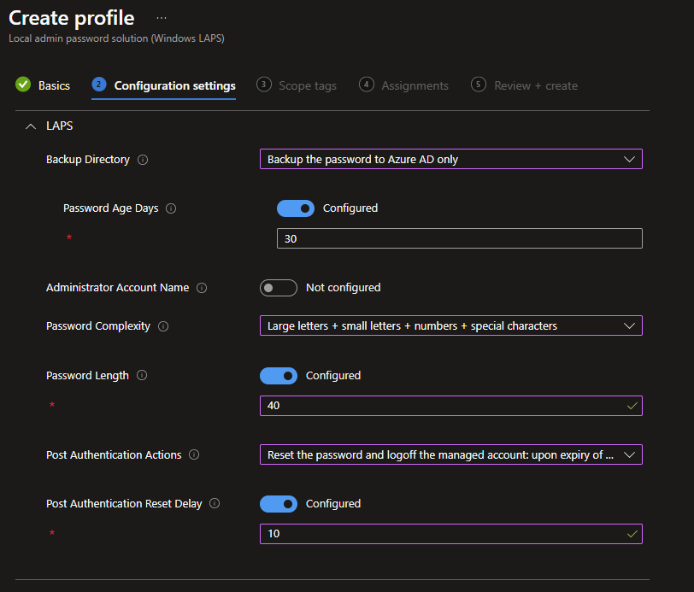Go back to the Basics tab
The image size is (694, 592).
click(x=44, y=85)
